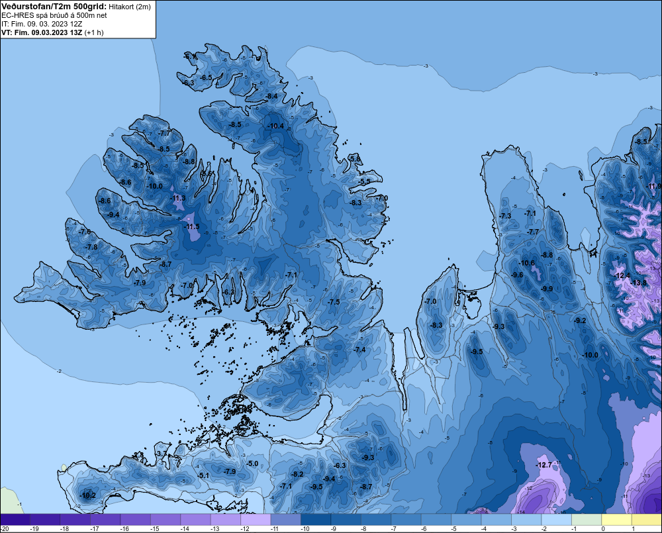
Task: Click the 'EC-HRES spá brúuð á 500m net' line
Action: pos(54,15)
